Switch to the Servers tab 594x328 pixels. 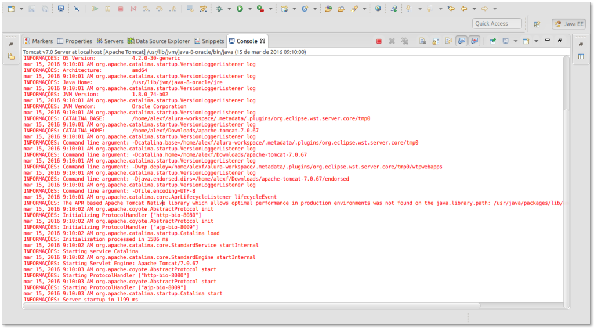(x=110, y=41)
